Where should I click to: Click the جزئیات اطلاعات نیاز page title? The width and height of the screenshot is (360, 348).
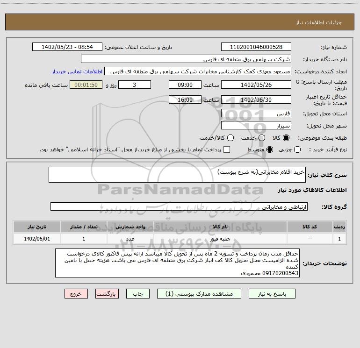click(x=318, y=22)
